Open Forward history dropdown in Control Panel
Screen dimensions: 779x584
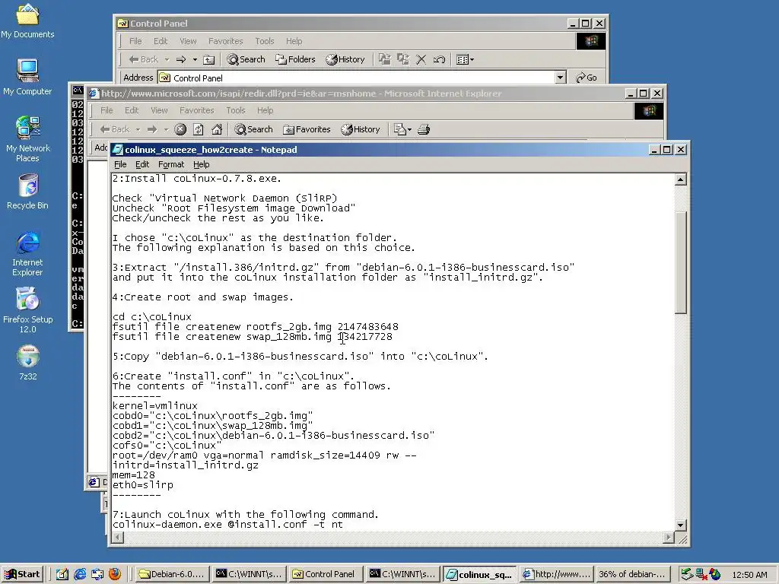pos(195,59)
